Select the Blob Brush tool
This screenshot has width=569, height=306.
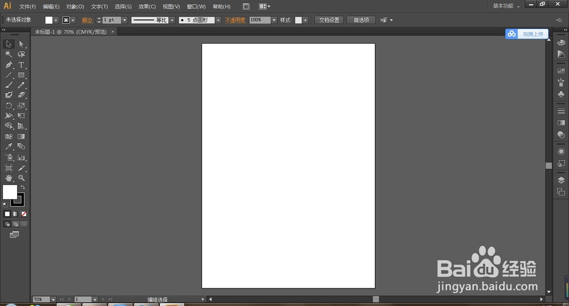click(x=9, y=95)
